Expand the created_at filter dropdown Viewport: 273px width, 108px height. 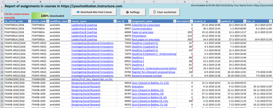[219, 21]
